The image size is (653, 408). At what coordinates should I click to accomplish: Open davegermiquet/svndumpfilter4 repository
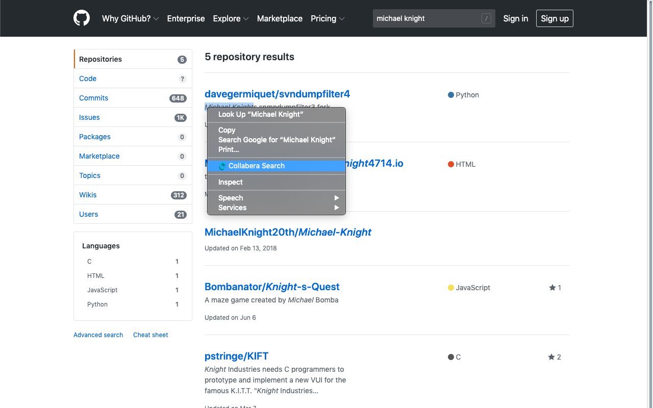[x=277, y=94]
